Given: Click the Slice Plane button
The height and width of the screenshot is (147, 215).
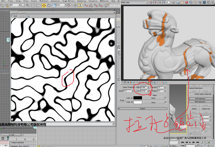Looking at the screenshot, I should click(195, 128).
